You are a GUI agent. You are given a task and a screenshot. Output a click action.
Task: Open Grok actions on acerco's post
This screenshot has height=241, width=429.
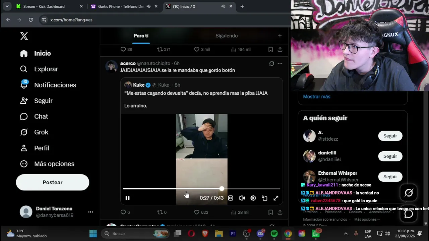click(271, 64)
